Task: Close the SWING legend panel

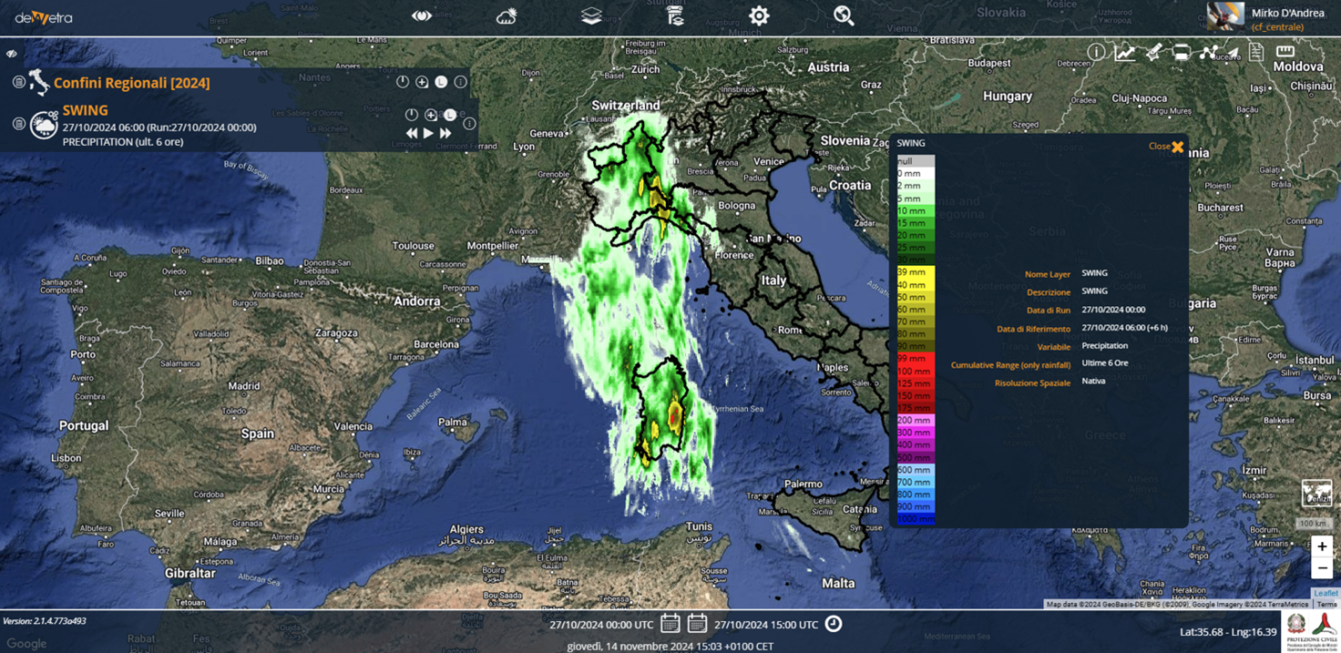Action: tap(1166, 146)
